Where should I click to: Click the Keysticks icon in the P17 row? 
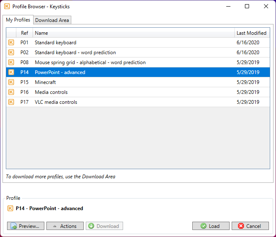(x=11, y=102)
